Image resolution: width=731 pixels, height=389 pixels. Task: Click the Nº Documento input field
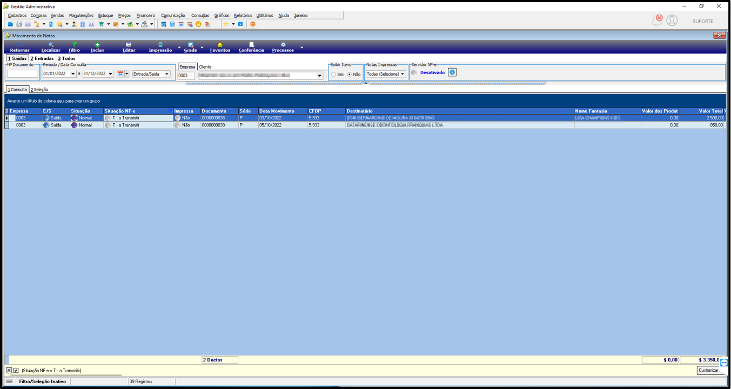[x=23, y=74]
